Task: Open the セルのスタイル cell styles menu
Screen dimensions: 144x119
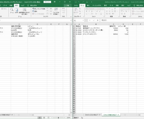Action: pos(137,14)
